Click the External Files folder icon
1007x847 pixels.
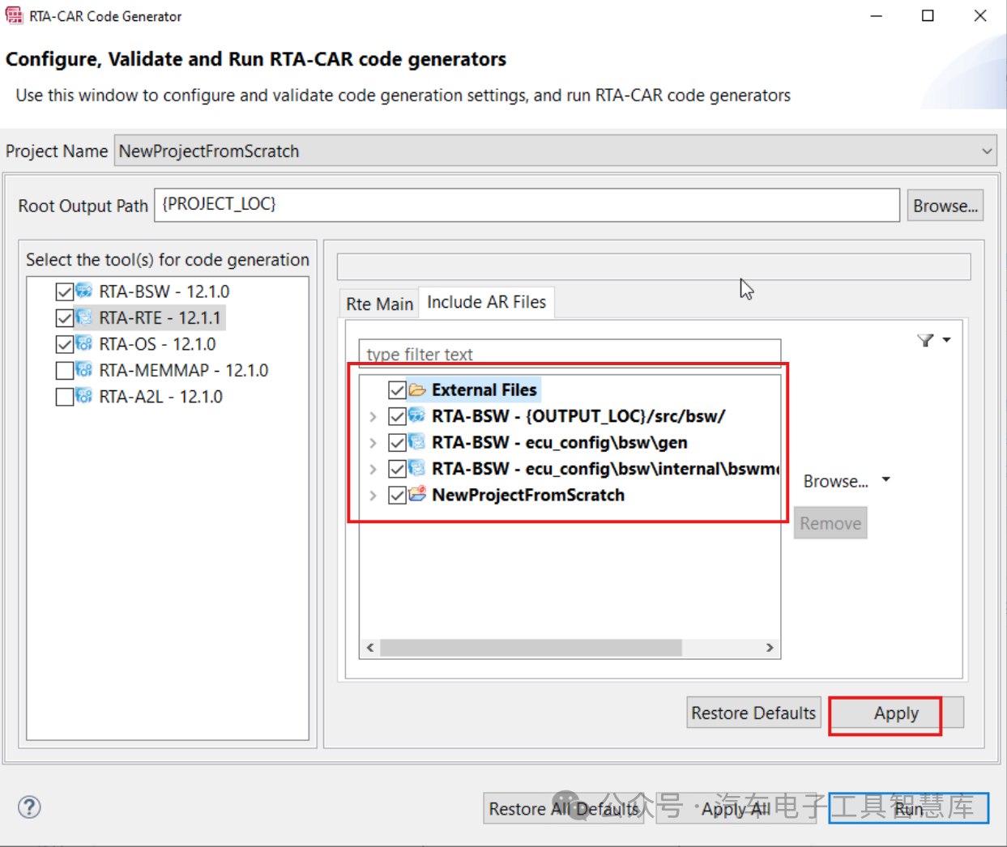tap(417, 389)
